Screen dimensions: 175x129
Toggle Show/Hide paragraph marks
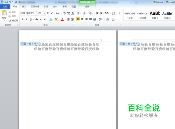[119, 13]
